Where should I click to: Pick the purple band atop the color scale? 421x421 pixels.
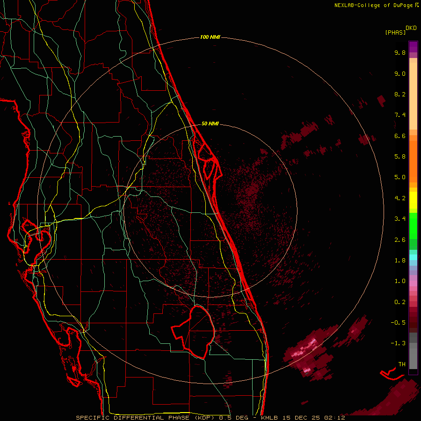click(413, 47)
